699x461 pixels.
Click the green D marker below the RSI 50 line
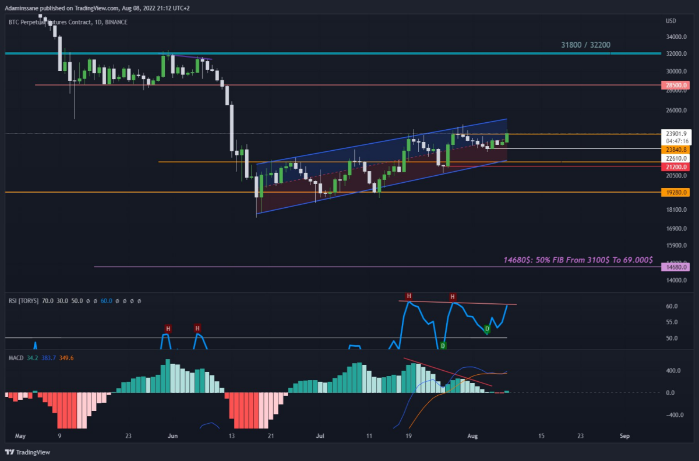[x=443, y=346]
